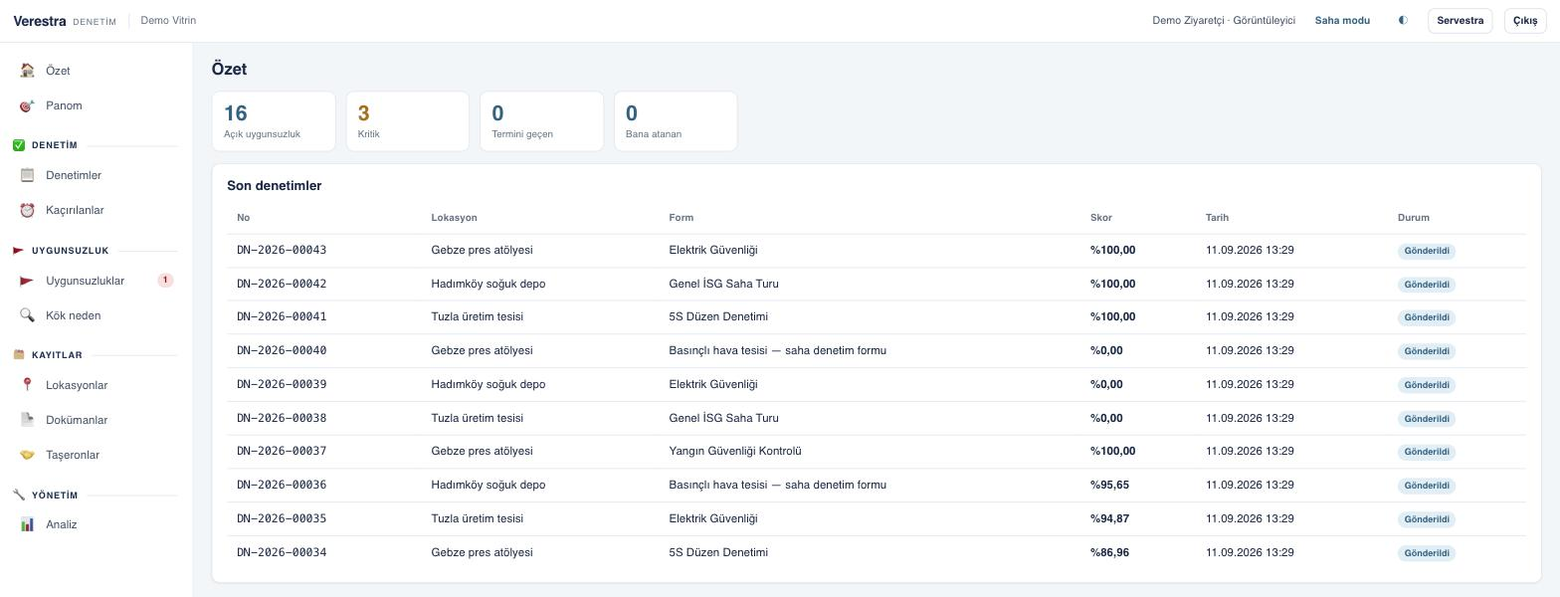Click the Çıkış logout button
The width and height of the screenshot is (1560, 597).
coord(1525,20)
